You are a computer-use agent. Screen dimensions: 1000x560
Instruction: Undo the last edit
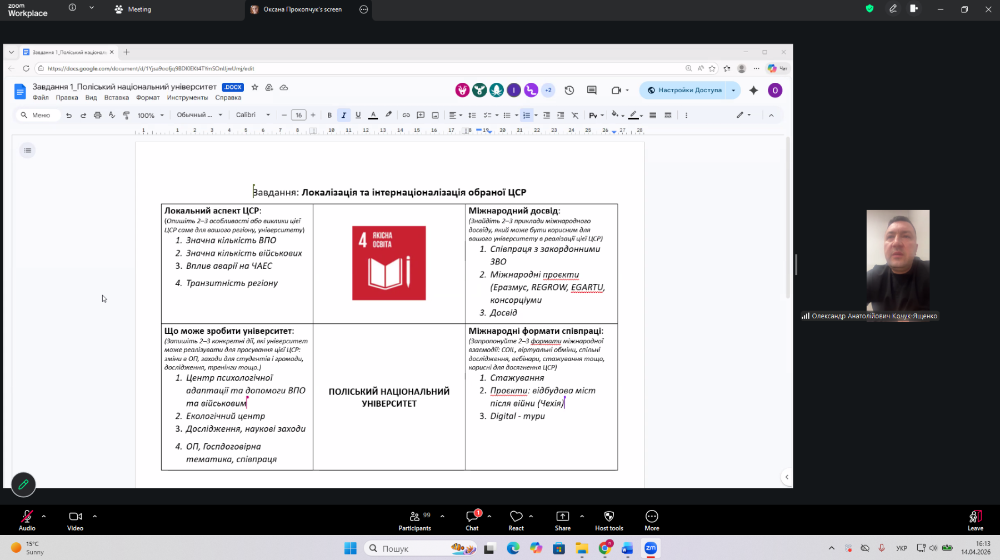coord(69,115)
